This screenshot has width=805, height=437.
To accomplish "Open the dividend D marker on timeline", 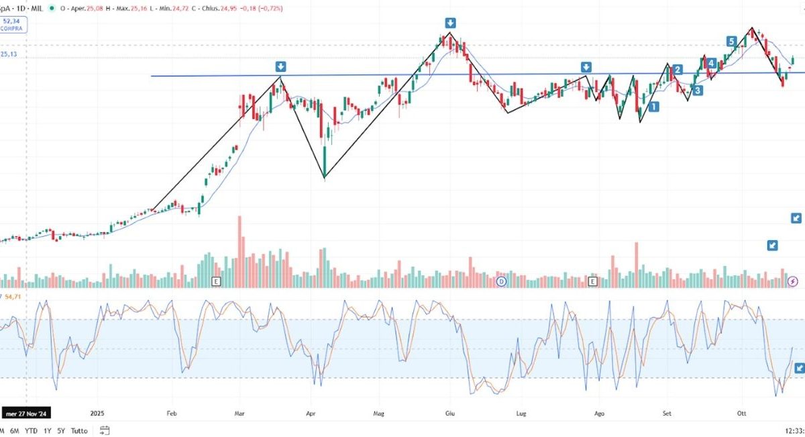I will pos(501,281).
